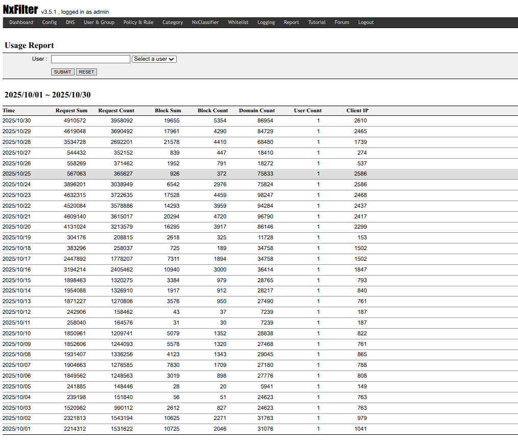Click the Report menu item
The image size is (518, 445).
click(292, 22)
